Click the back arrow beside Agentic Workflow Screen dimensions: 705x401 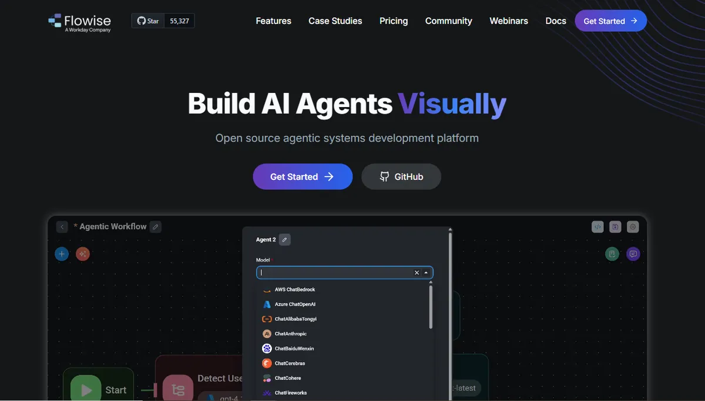click(62, 226)
